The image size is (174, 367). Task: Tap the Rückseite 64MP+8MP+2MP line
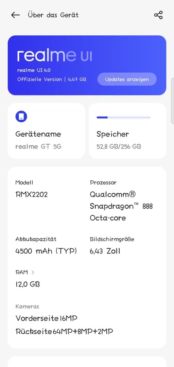64,331
